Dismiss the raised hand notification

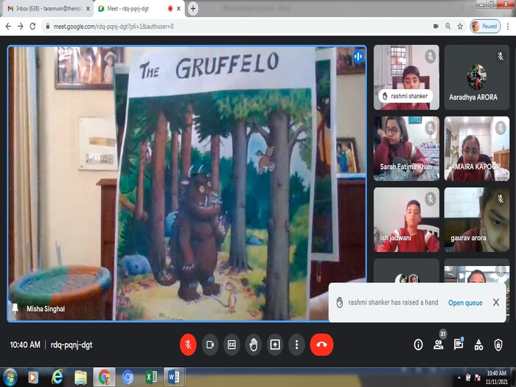(496, 302)
